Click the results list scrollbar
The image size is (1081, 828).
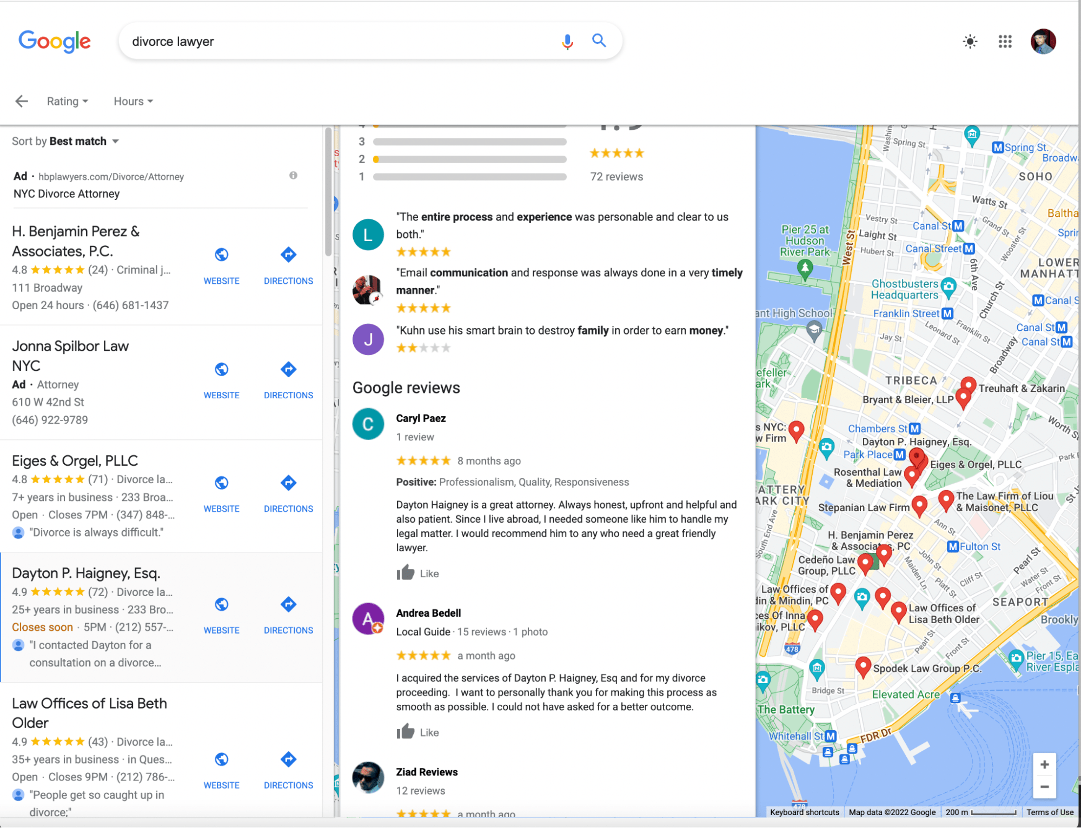328,191
